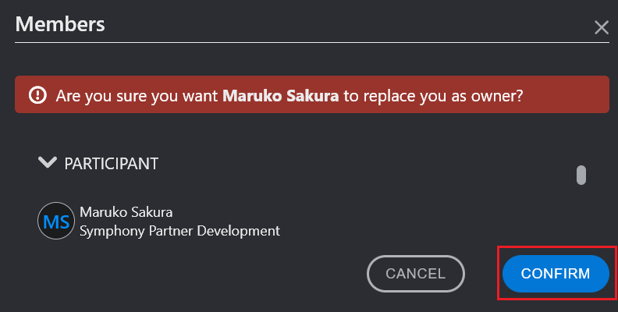Close the Members dialog with the X
This screenshot has height=312, width=618.
pos(602,27)
